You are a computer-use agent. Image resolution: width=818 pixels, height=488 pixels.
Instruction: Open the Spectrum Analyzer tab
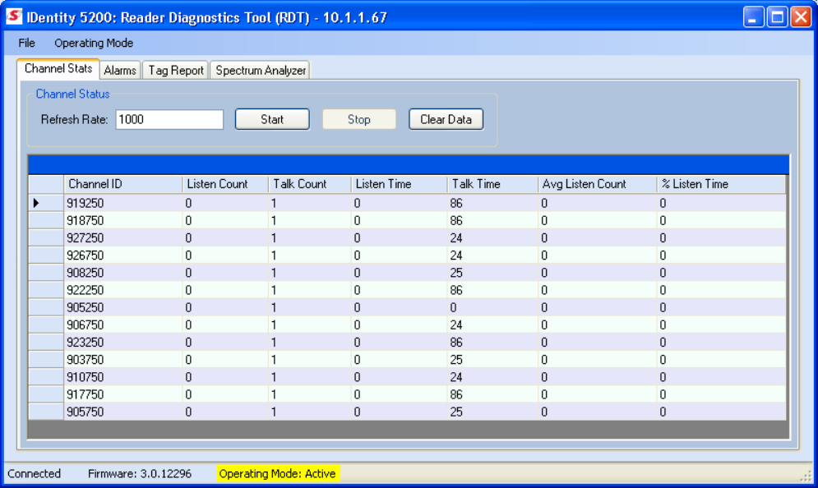point(261,71)
